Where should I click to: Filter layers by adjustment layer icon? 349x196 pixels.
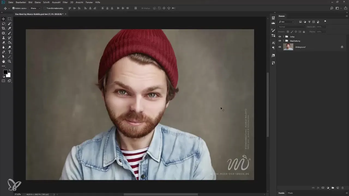point(305,22)
